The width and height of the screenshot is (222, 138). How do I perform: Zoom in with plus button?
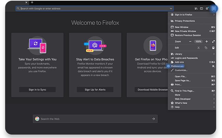click(207, 41)
